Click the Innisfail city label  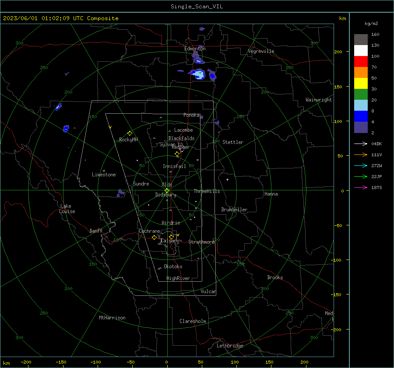click(174, 166)
